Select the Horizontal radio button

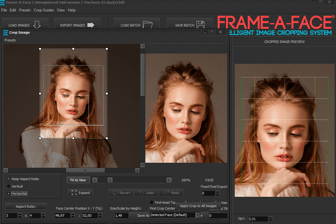8,194
